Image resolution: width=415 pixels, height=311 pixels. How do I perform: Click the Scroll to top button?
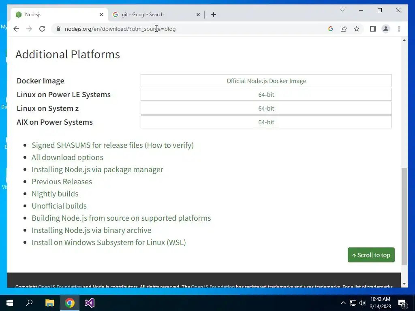point(371,255)
